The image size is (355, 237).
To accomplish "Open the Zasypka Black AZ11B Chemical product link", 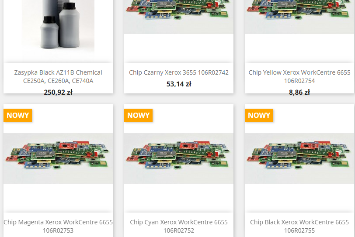I will 58,76.
